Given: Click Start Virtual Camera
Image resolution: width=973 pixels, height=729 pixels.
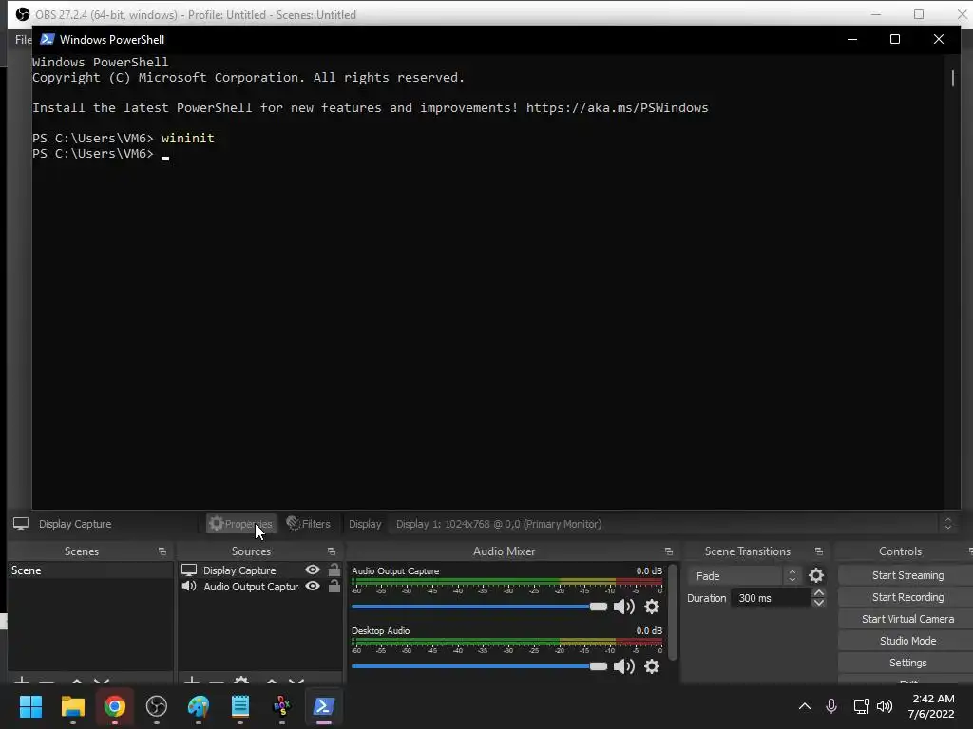Looking at the screenshot, I should click(907, 619).
